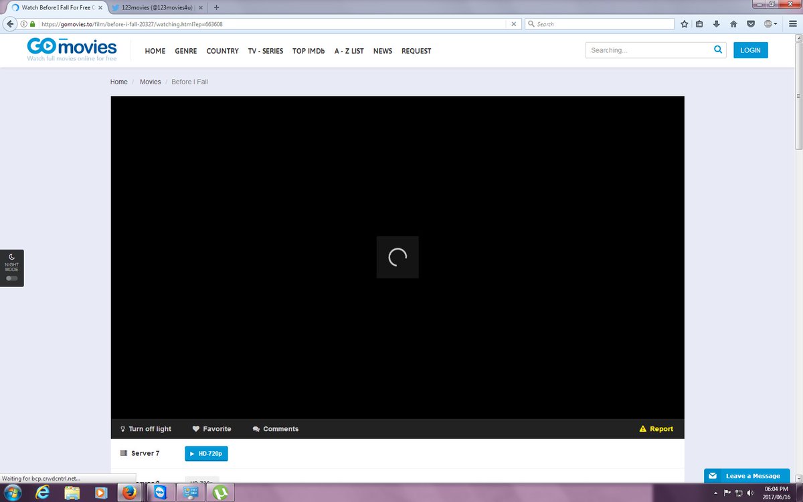The height and width of the screenshot is (502, 803).
Task: Click the video player loading spinner
Action: (397, 257)
